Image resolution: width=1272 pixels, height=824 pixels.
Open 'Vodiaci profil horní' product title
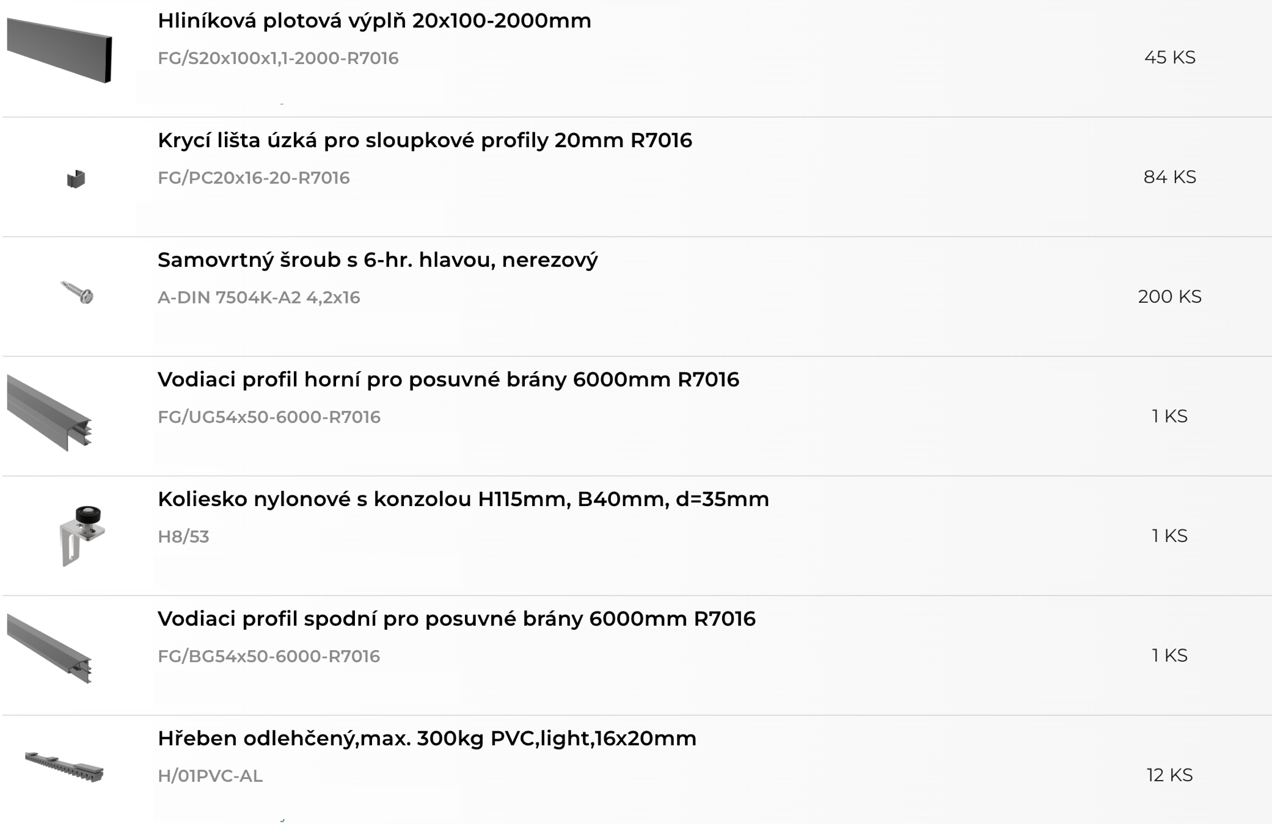(x=448, y=380)
